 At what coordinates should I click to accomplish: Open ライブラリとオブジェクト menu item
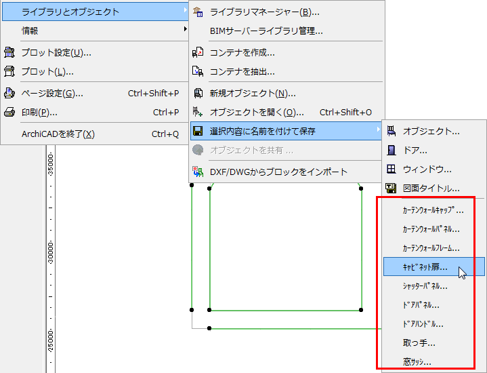96,12
